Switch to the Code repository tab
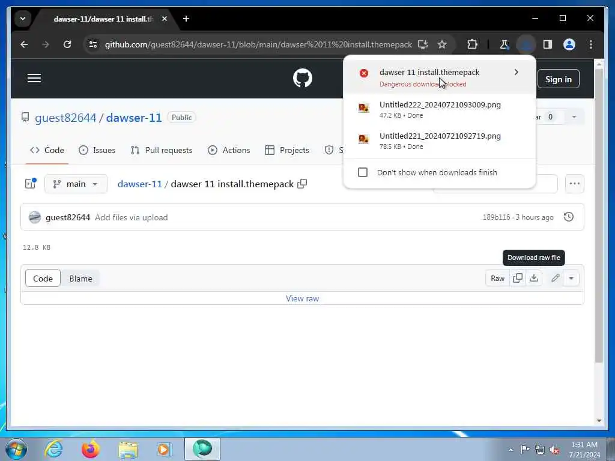The image size is (615, 461). (x=47, y=150)
